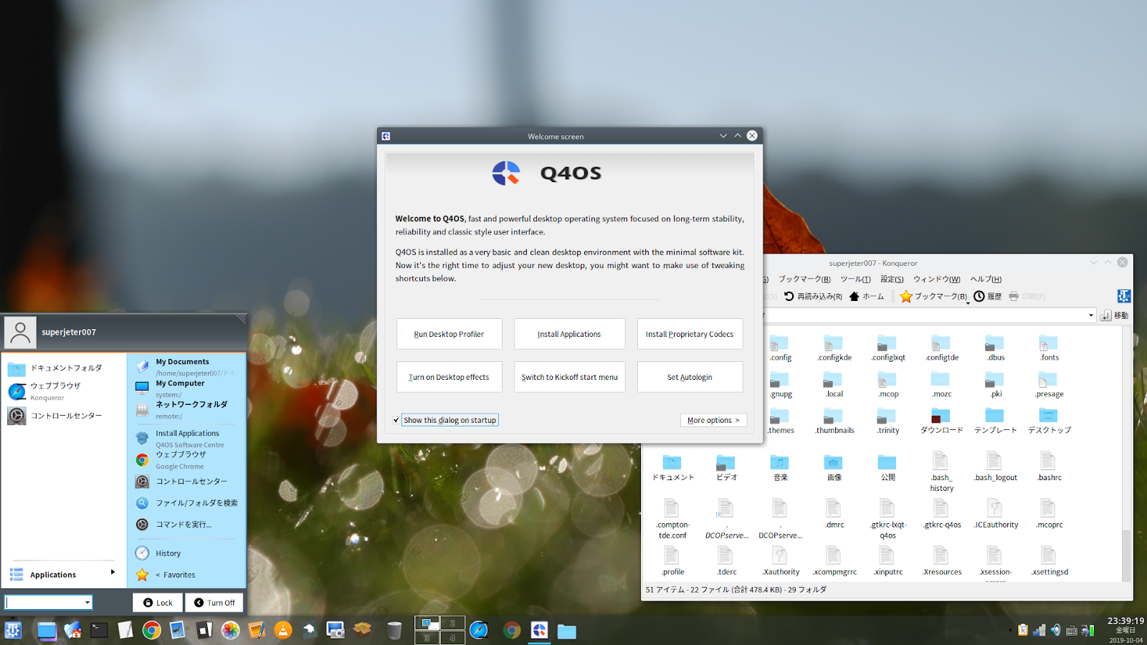Open ファイル/フォルダを検索 in start menu
Image resolution: width=1147 pixels, height=645 pixels.
pyautogui.click(x=188, y=503)
